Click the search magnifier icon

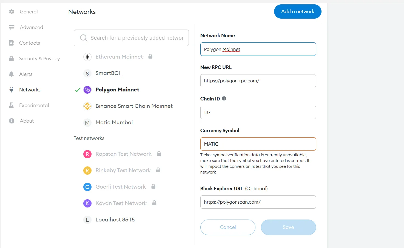click(84, 38)
